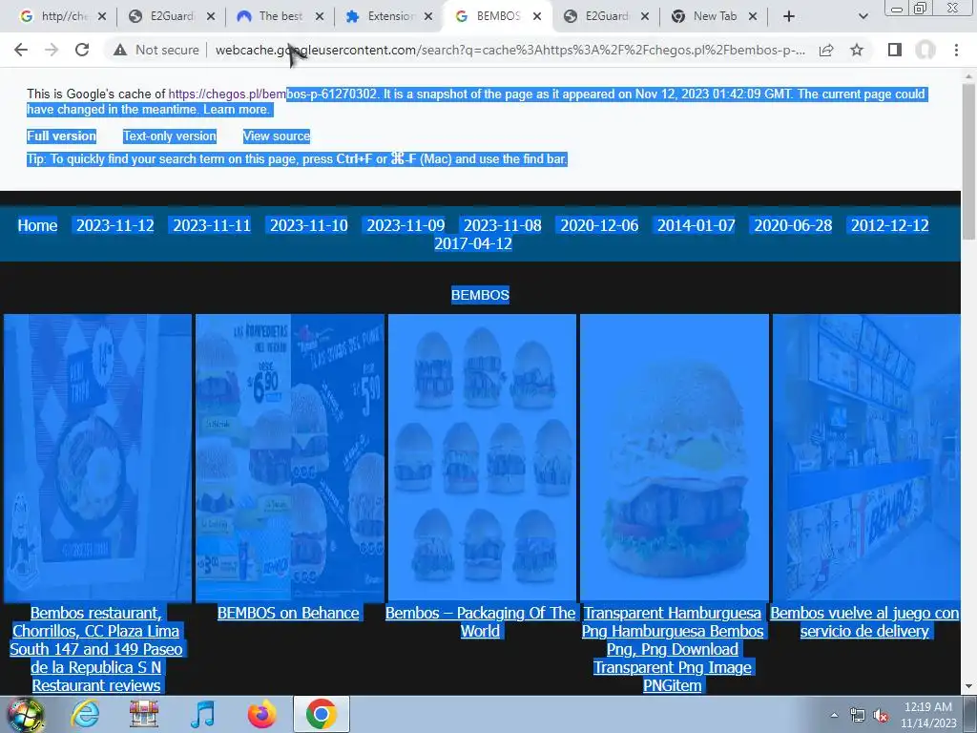Open the Bembos restaurant Chorrillos thumbnail
This screenshot has width=977, height=733.
coord(98,458)
